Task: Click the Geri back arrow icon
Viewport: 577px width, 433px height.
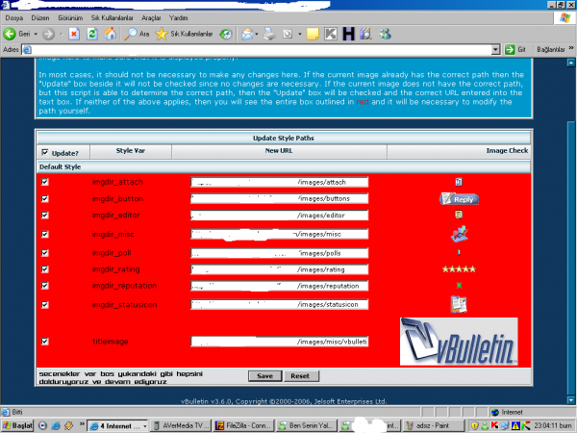Action: 10,34
